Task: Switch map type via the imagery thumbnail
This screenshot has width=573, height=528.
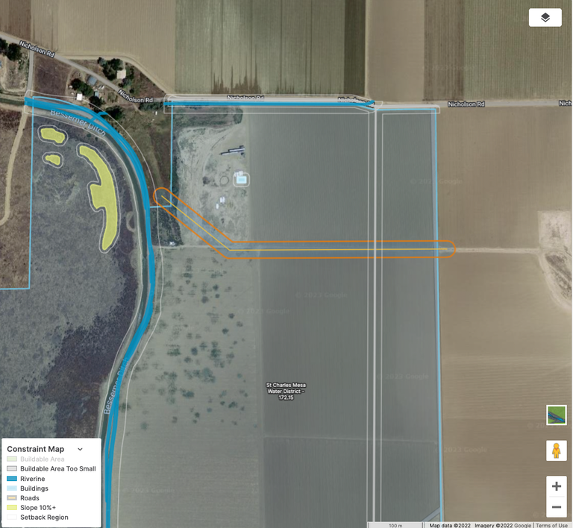Action: point(556,415)
